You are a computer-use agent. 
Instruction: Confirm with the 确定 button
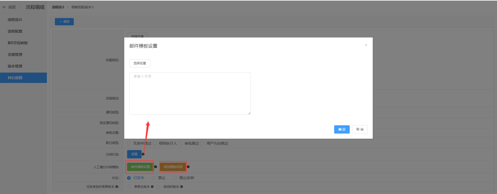(342, 129)
